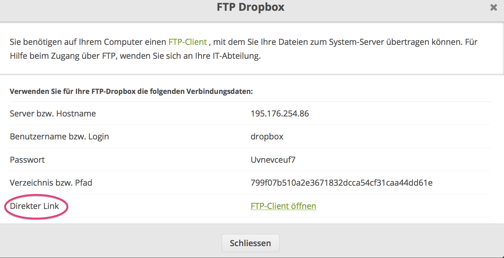Image resolution: width=504 pixels, height=258 pixels.
Task: Click the Schliessen button
Action: [250, 243]
